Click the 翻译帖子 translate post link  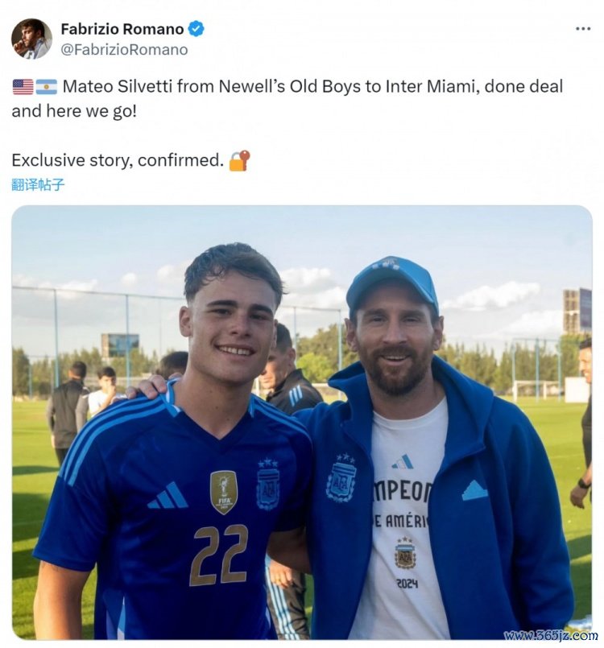(38, 184)
